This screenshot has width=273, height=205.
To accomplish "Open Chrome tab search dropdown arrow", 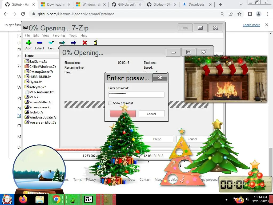I will (241, 5).
